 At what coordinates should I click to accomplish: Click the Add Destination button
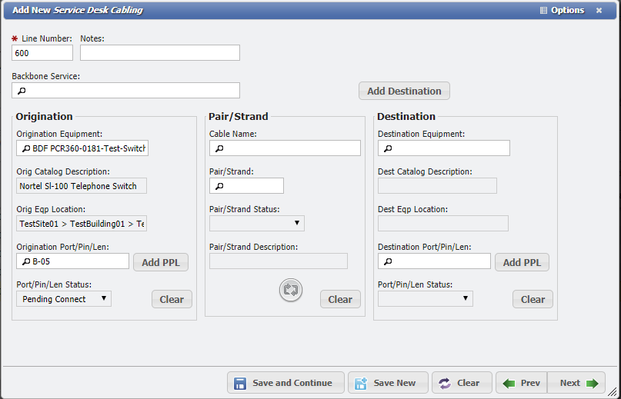point(404,91)
